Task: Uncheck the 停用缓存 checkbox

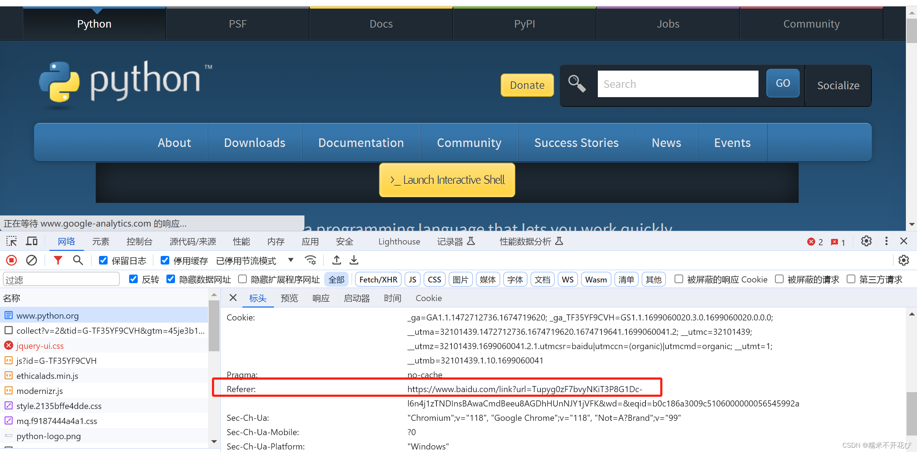Action: (x=165, y=260)
